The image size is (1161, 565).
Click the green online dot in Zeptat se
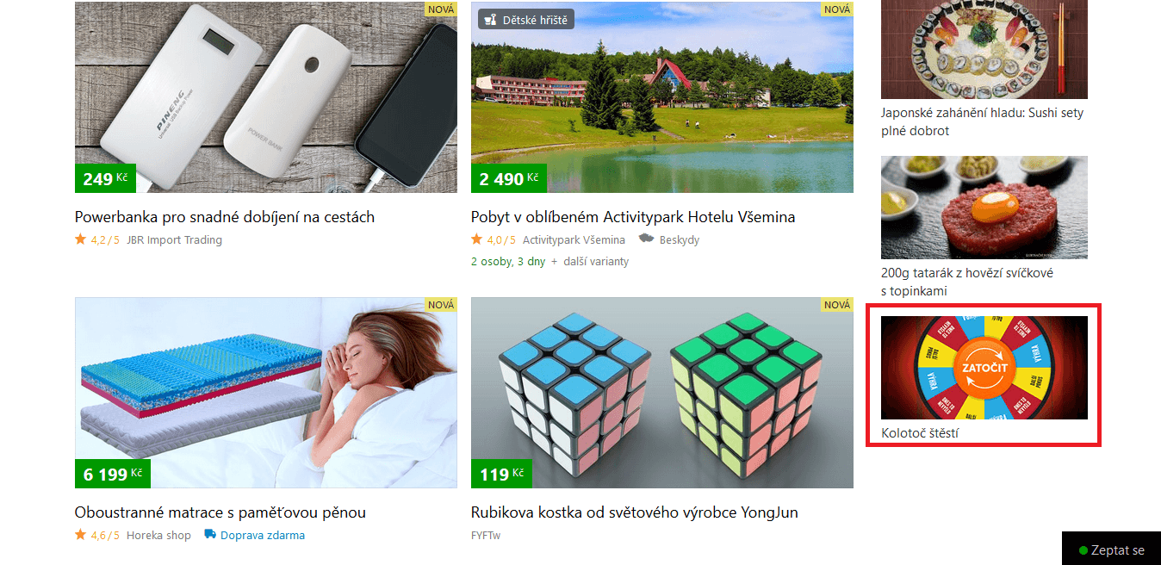[x=1083, y=550]
